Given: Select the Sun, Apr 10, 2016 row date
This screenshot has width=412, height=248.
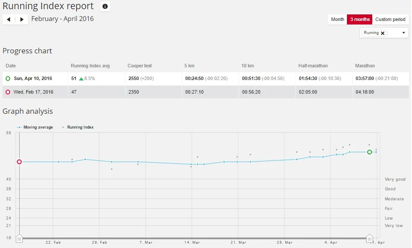Looking at the screenshot, I should pyautogui.click(x=33, y=79).
